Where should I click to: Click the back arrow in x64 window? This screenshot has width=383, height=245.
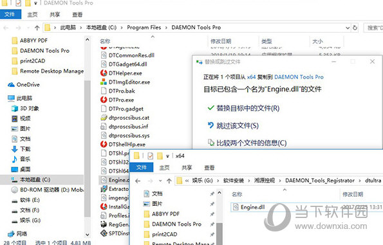[x=138, y=181]
